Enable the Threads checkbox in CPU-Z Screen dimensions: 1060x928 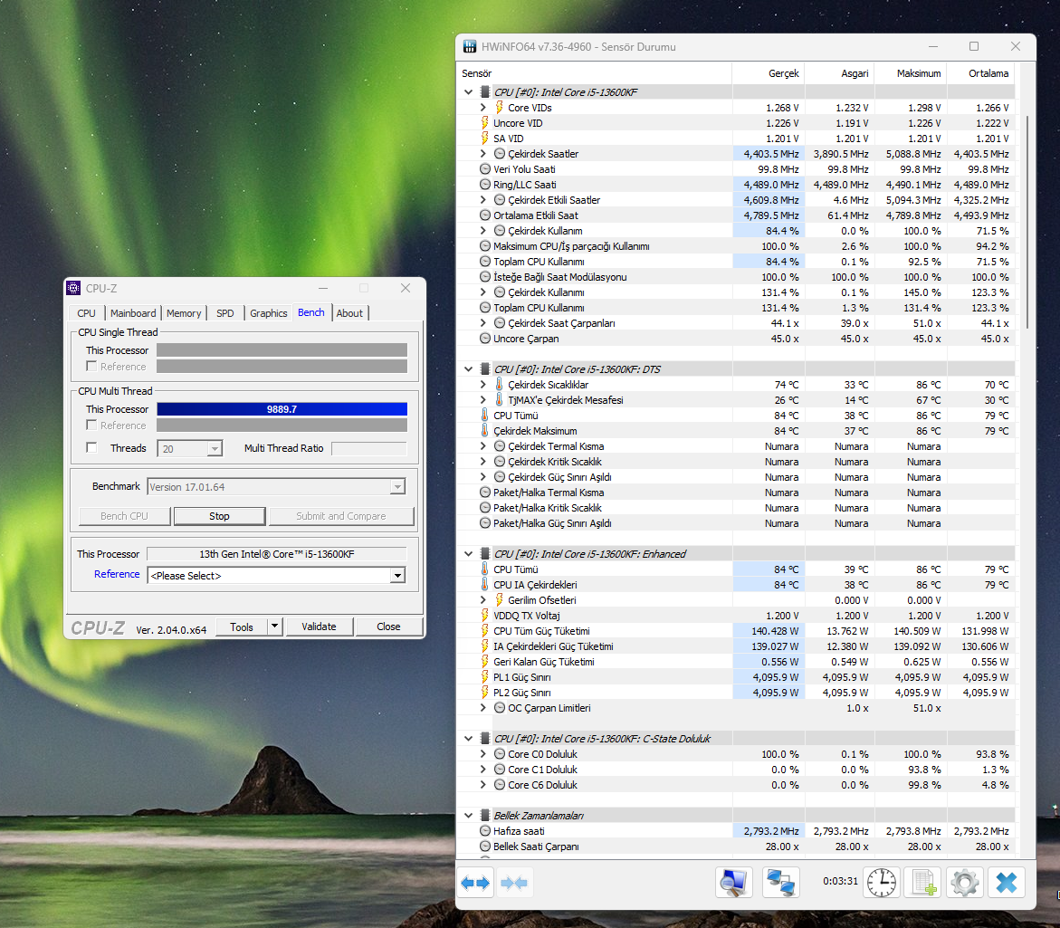point(92,447)
